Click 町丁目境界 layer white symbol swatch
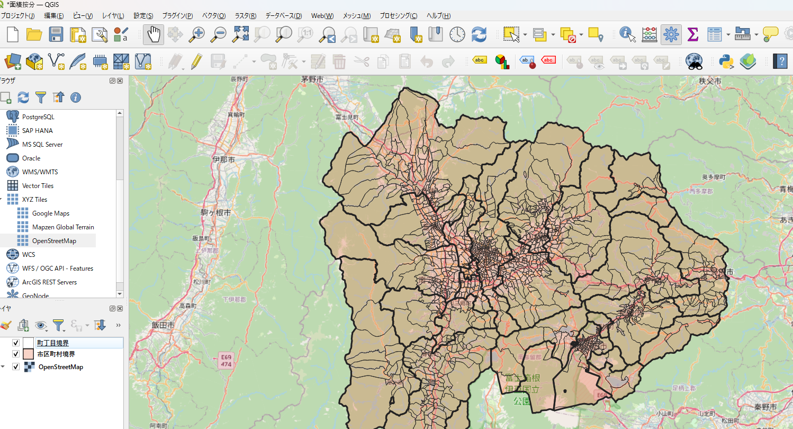Image resolution: width=793 pixels, height=429 pixels. pyautogui.click(x=28, y=343)
